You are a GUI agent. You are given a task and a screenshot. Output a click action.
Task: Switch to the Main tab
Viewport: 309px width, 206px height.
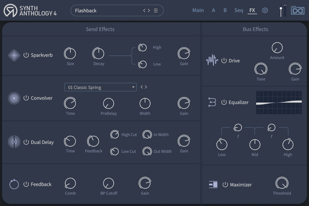198,10
